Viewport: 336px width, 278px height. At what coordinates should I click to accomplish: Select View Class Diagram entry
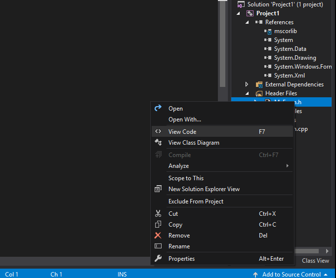click(x=222, y=142)
